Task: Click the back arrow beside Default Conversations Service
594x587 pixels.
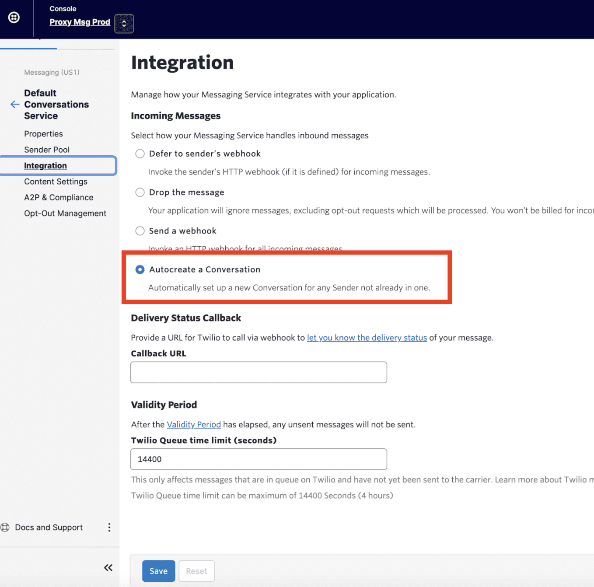Action: coord(14,105)
